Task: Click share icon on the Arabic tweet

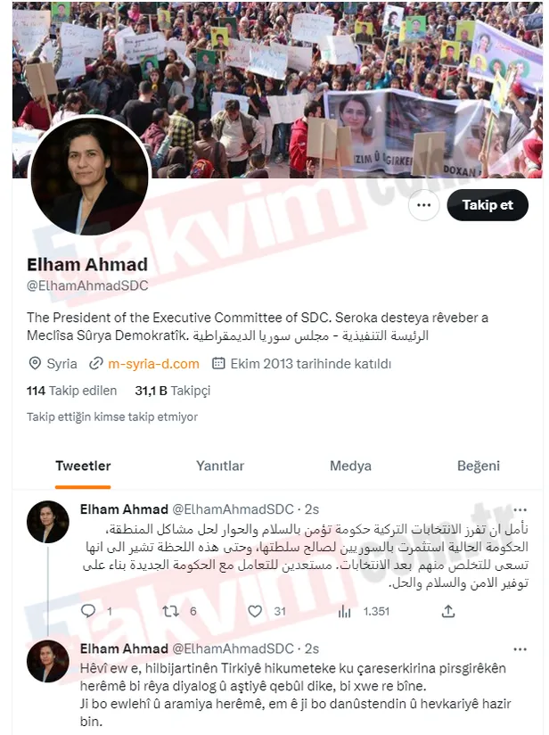Action: click(x=448, y=611)
